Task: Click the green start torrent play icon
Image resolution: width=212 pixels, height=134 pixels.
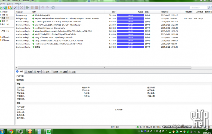Action: 27,8
